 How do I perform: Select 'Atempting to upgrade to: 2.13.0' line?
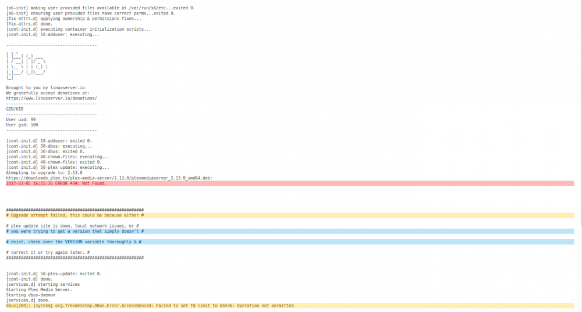(x=44, y=173)
